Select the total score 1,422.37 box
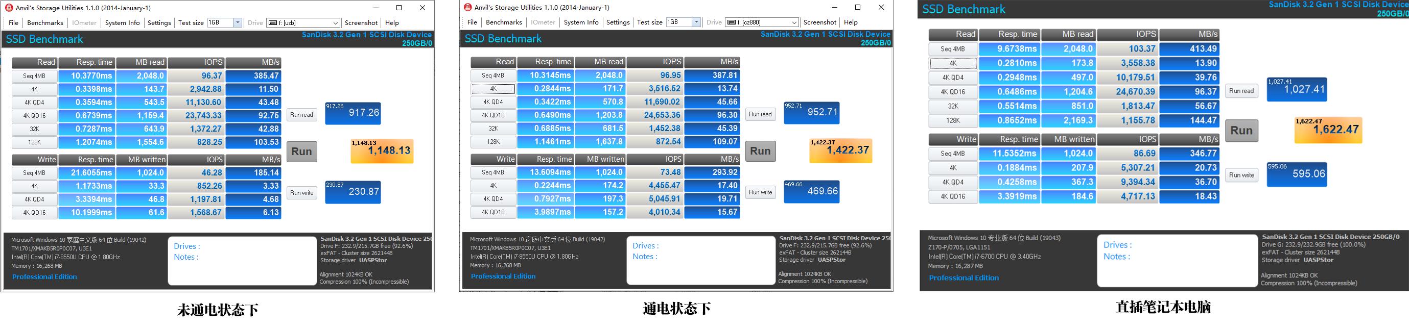This screenshot has width=1409, height=328. pyautogui.click(x=841, y=150)
